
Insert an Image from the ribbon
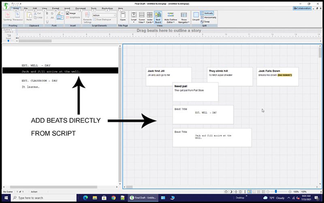click(70, 13)
